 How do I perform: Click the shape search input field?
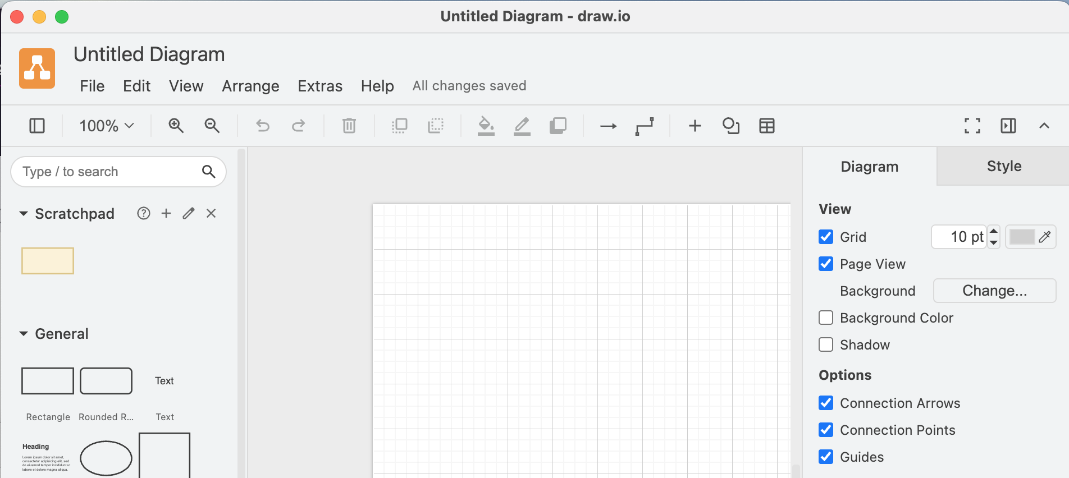click(x=109, y=172)
